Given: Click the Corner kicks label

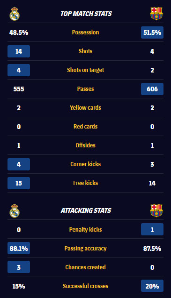Looking at the screenshot, I should 85,164.
